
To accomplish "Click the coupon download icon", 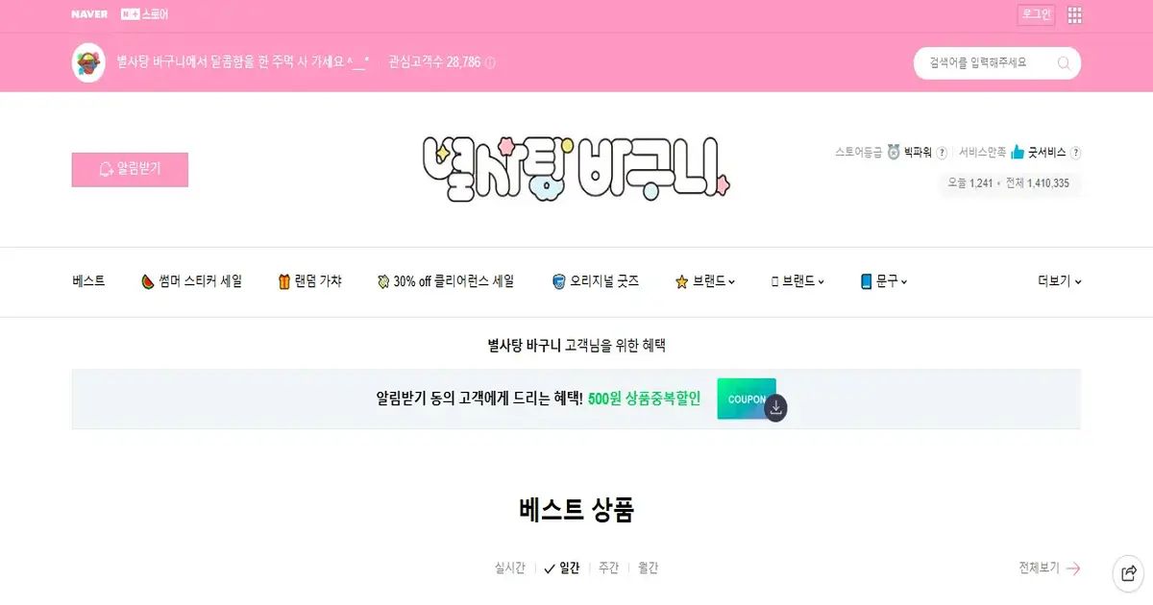I will (776, 407).
